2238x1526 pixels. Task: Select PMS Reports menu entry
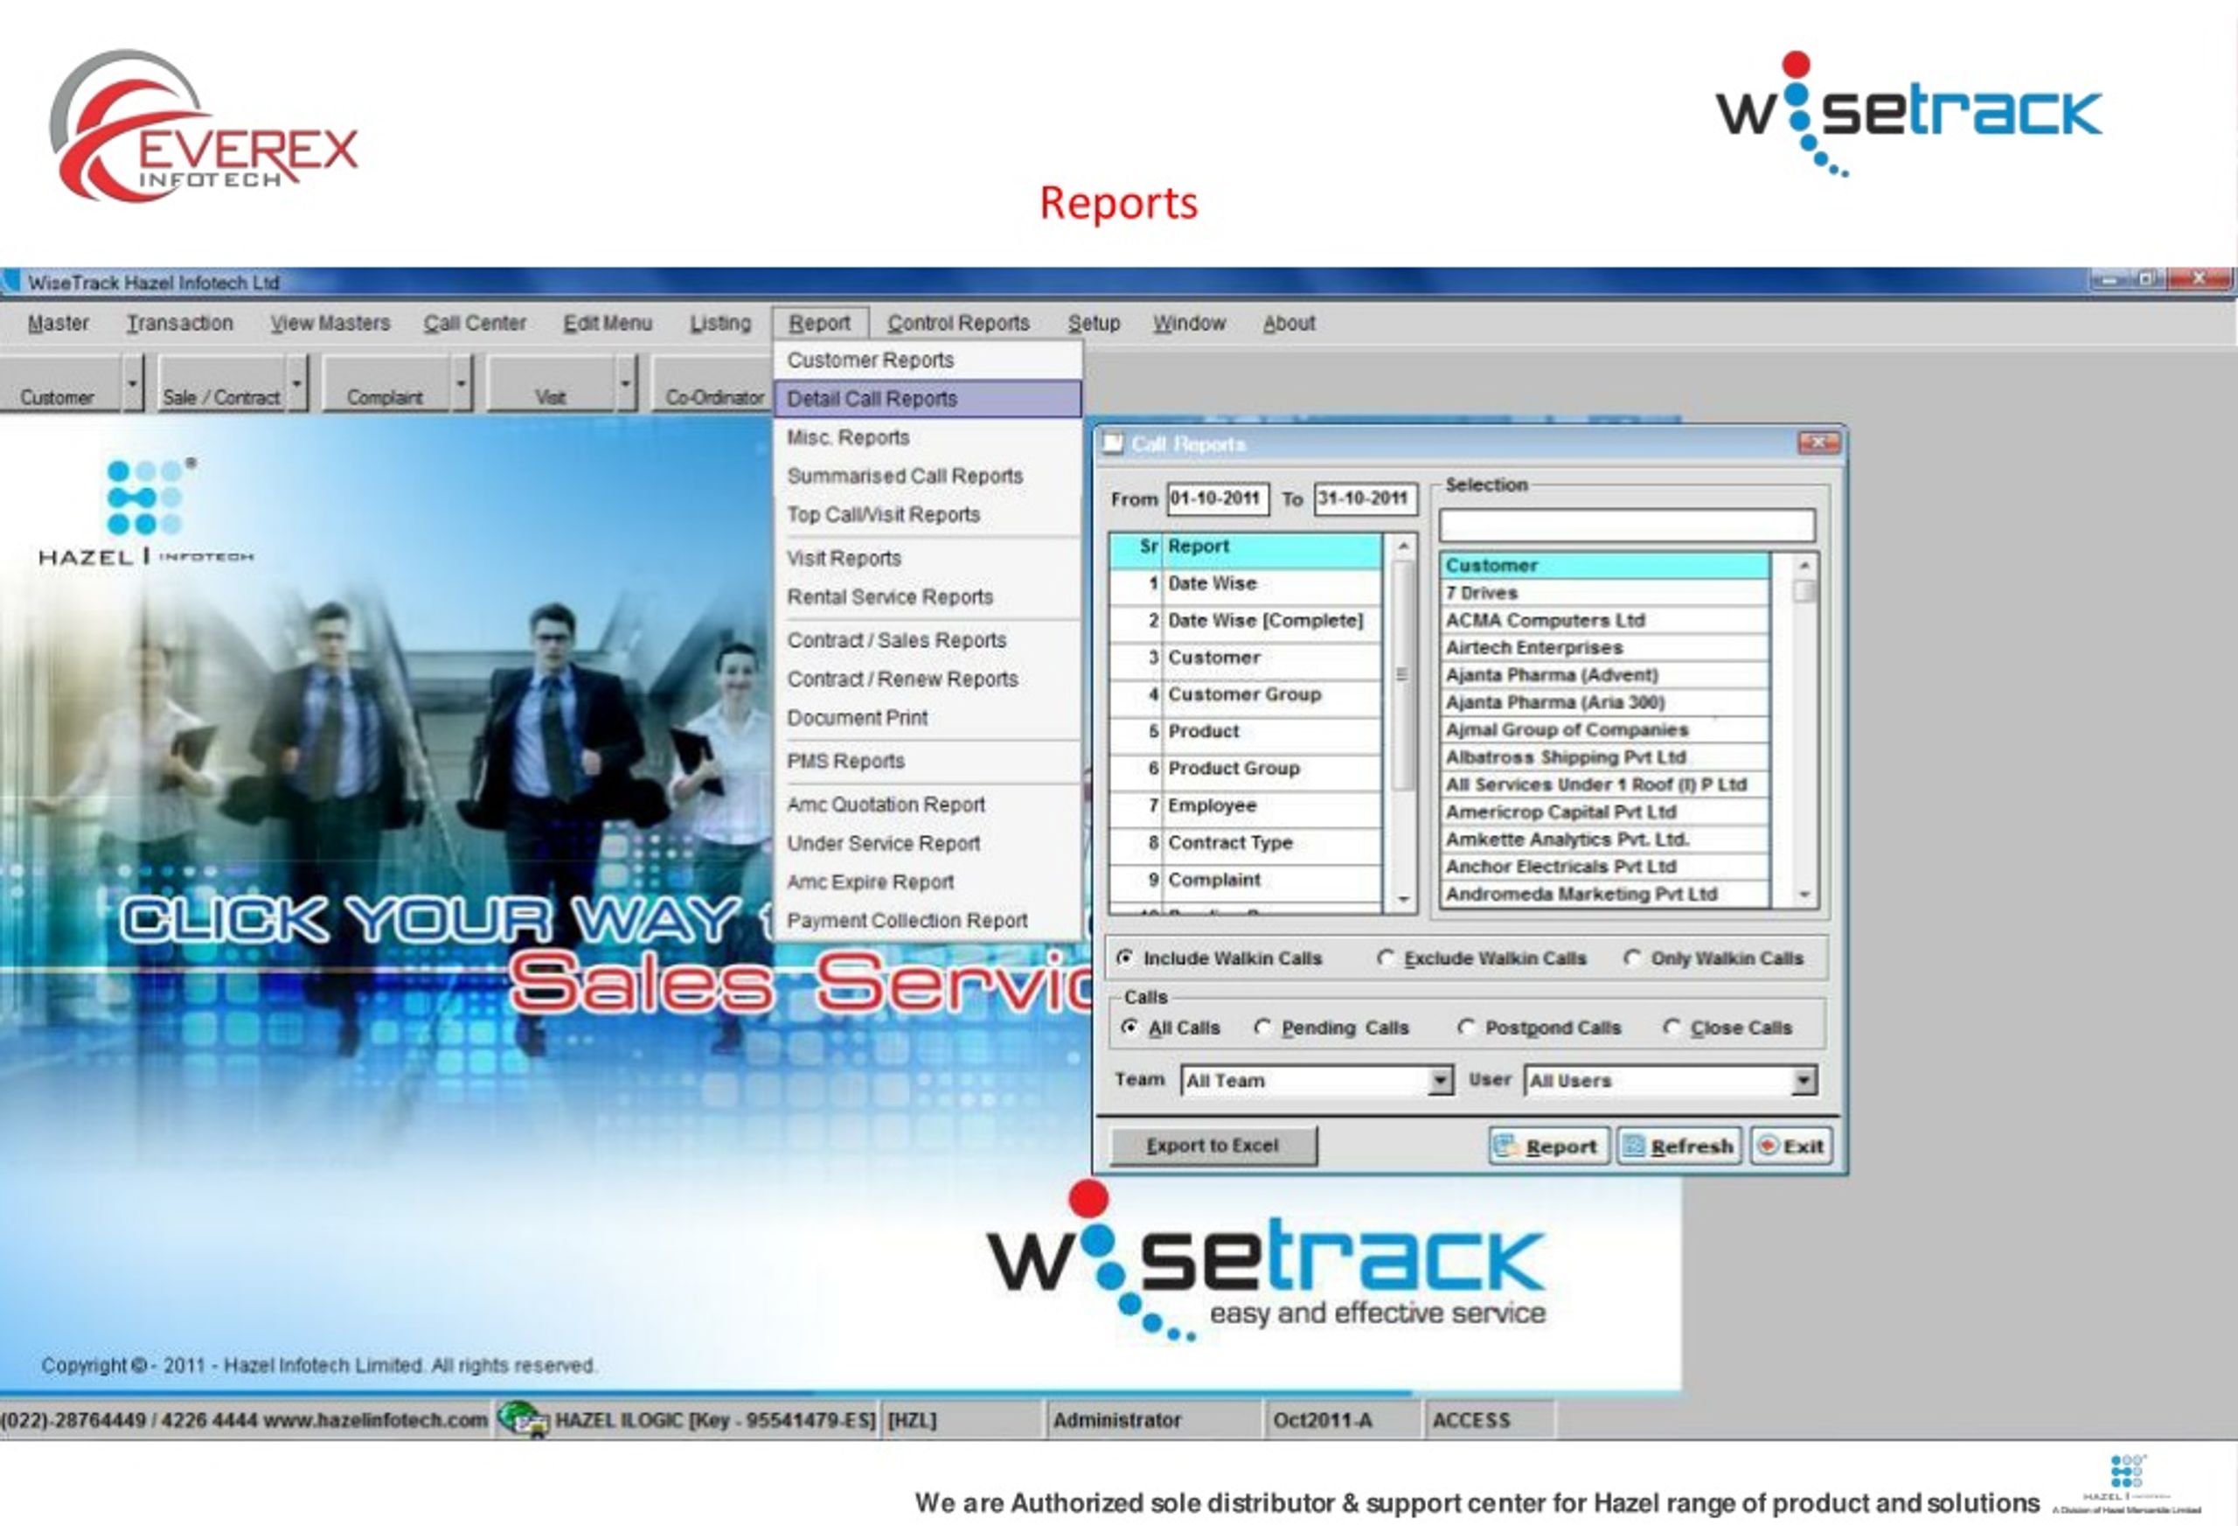tap(928, 761)
